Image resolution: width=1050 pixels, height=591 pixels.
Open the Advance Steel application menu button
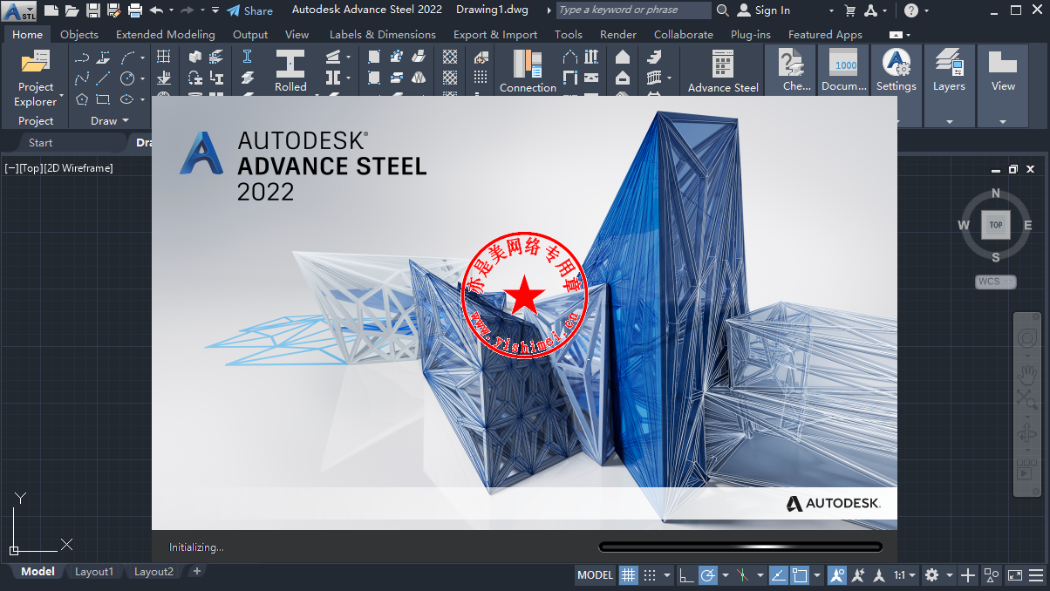pos(19,11)
